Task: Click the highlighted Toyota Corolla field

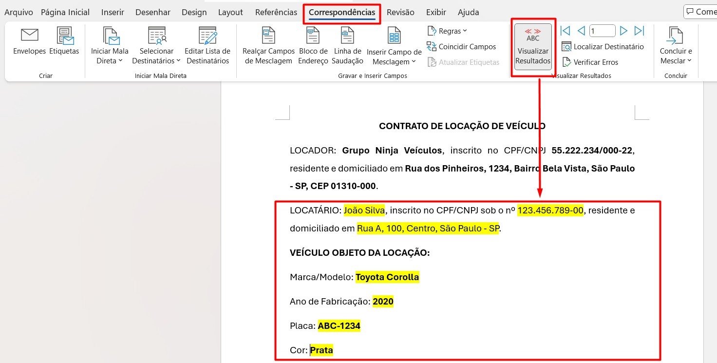Action: click(x=387, y=277)
